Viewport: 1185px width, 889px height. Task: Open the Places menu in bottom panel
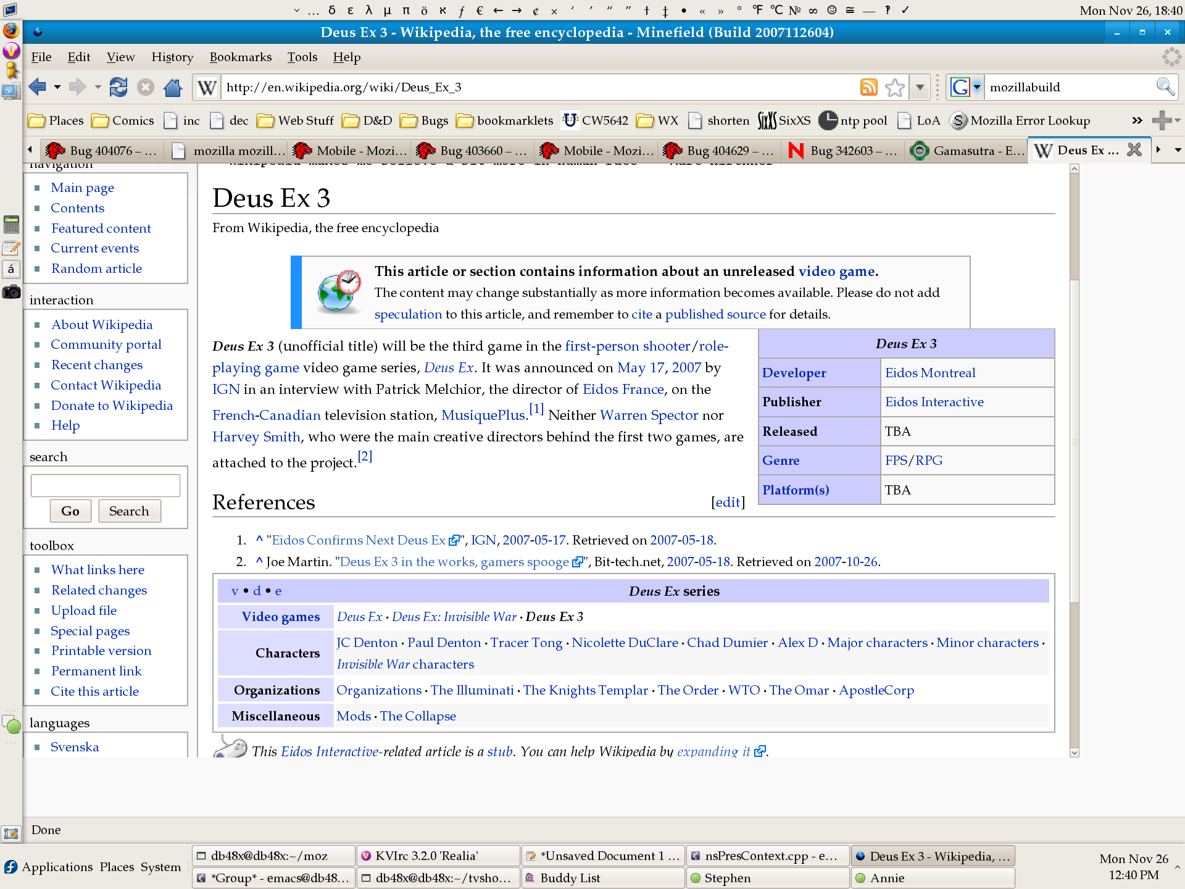pyautogui.click(x=117, y=867)
